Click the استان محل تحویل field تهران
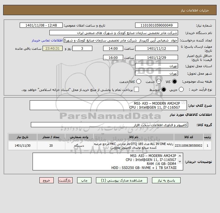Image resolution: width=220 pixels, height=213 pixels. [x=157, y=66]
